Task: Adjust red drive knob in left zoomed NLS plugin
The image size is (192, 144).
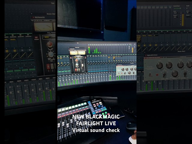Action: pyautogui.click(x=50, y=44)
